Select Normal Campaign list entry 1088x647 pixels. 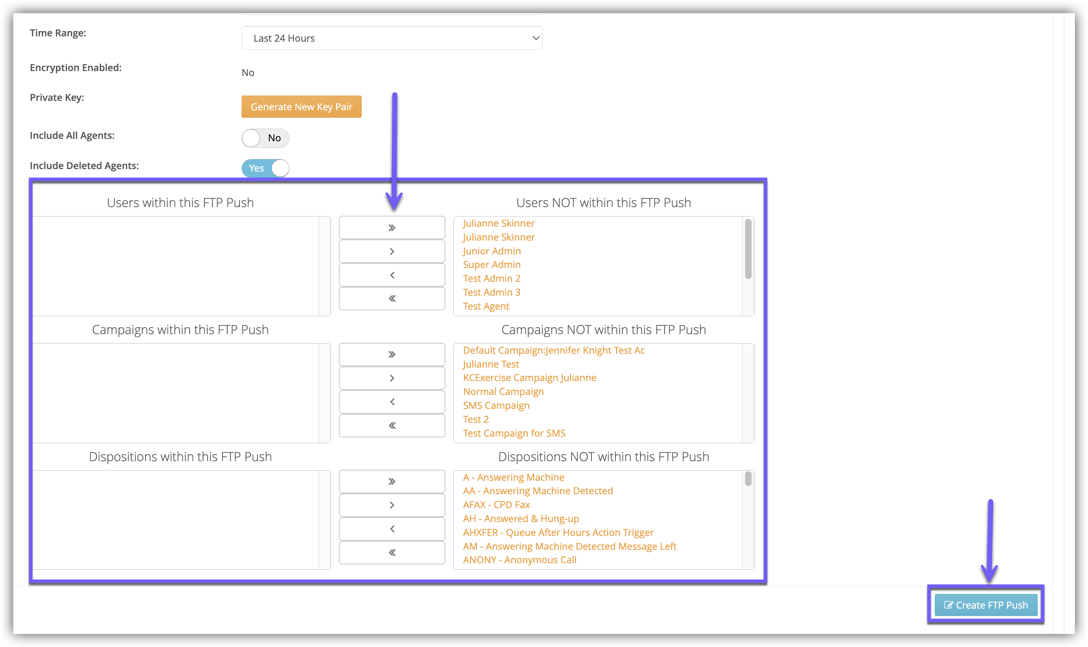(504, 392)
